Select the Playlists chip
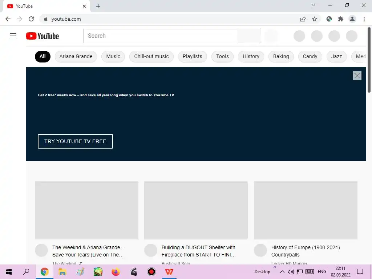 tap(193, 56)
